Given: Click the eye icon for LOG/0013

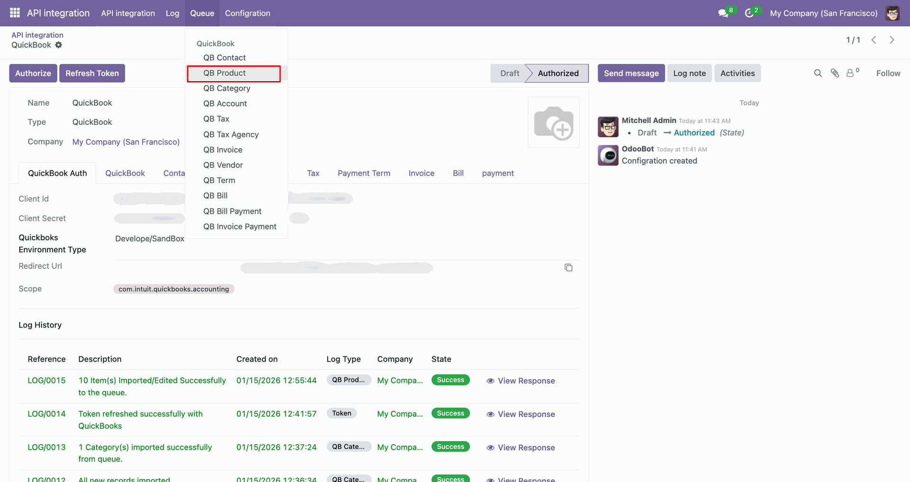Looking at the screenshot, I should pos(491,448).
